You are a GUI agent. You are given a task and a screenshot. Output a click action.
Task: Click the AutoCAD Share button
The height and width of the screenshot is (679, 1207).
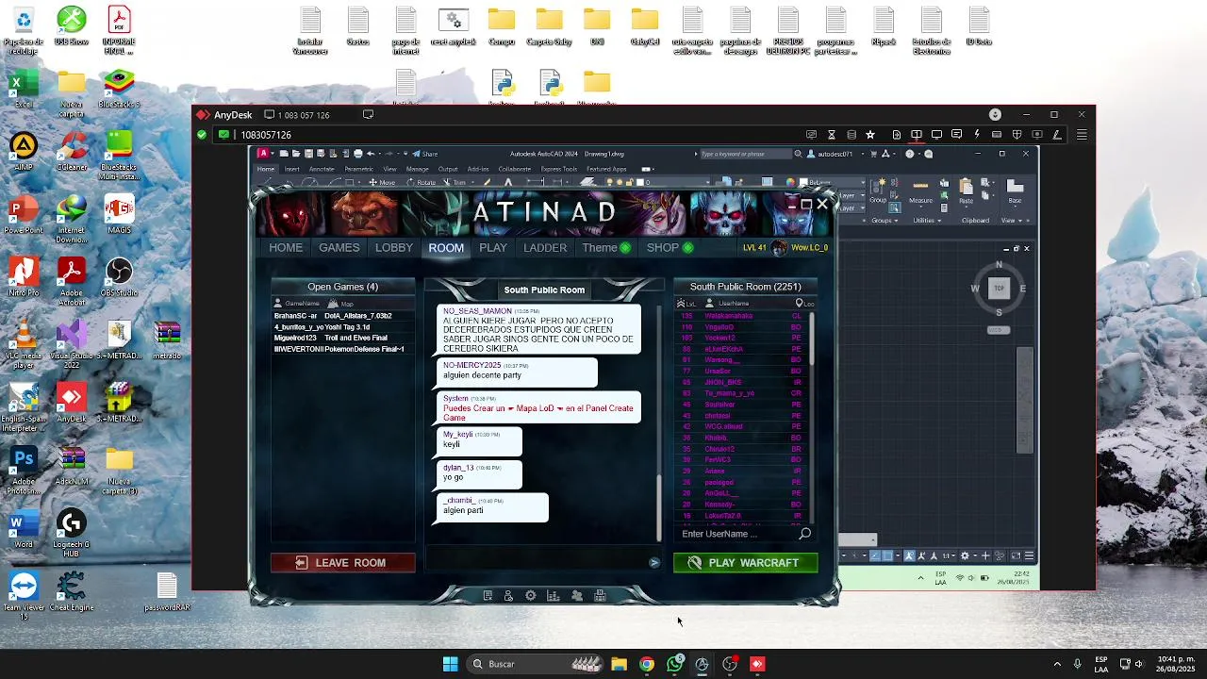[425, 154]
